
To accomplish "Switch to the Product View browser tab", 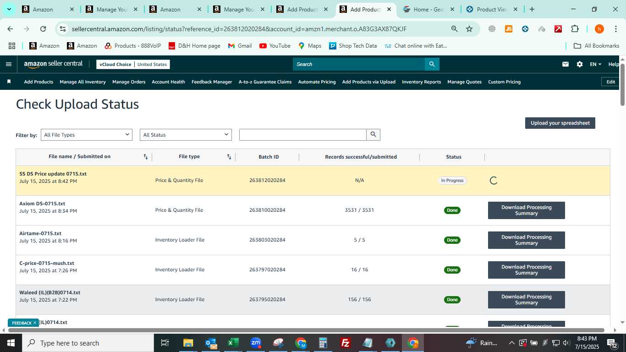I will pos(492,9).
